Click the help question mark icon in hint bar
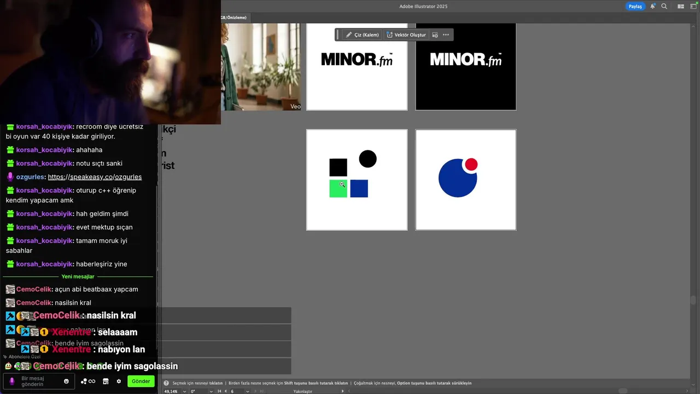The height and width of the screenshot is (394, 700). (166, 383)
